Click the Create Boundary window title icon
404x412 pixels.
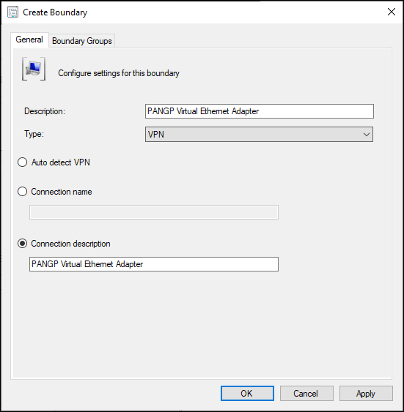[x=12, y=12]
